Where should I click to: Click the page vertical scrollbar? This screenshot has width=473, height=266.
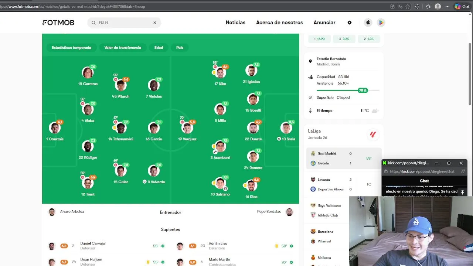[x=470, y=74]
